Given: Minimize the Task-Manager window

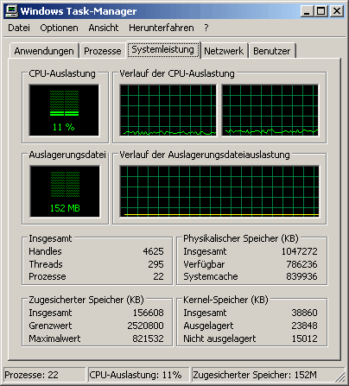Looking at the screenshot, I should (307, 11).
